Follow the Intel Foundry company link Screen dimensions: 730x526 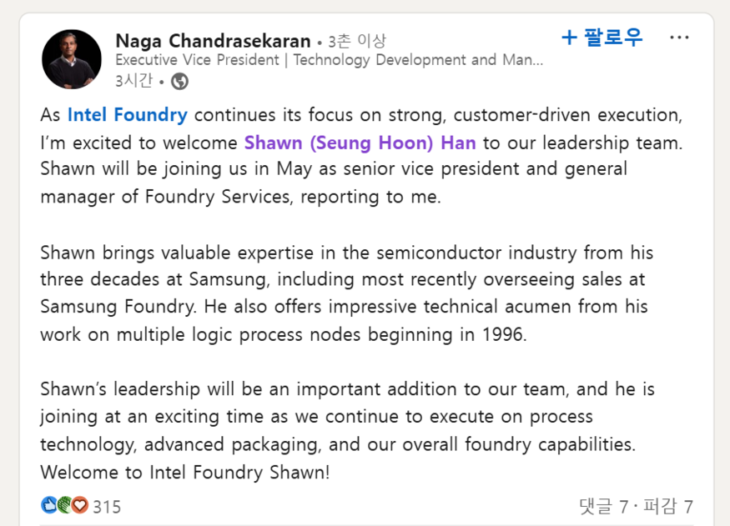(128, 115)
